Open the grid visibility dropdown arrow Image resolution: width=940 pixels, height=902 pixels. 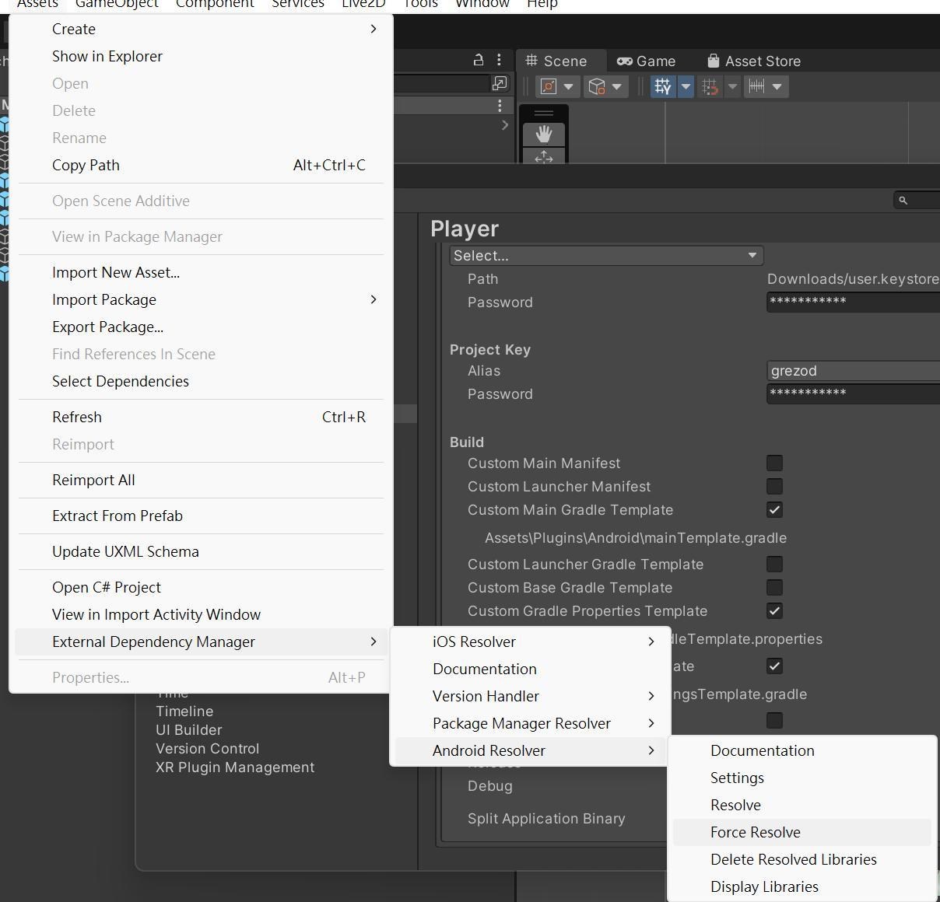pos(686,86)
